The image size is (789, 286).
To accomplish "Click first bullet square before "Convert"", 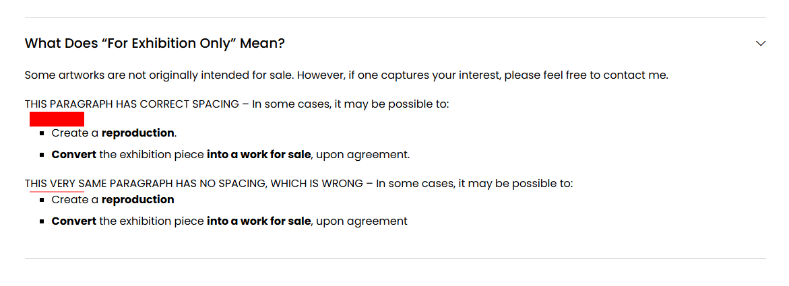I will [42, 155].
